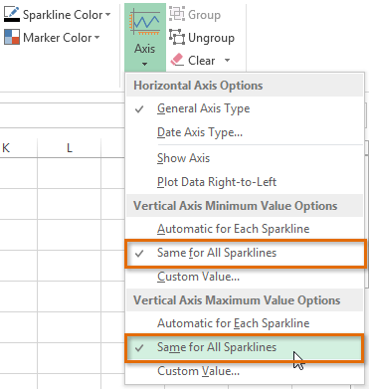Click Vertical Axis Maximum Value Options heading
Screen dimensions: 369x389
tap(237, 300)
